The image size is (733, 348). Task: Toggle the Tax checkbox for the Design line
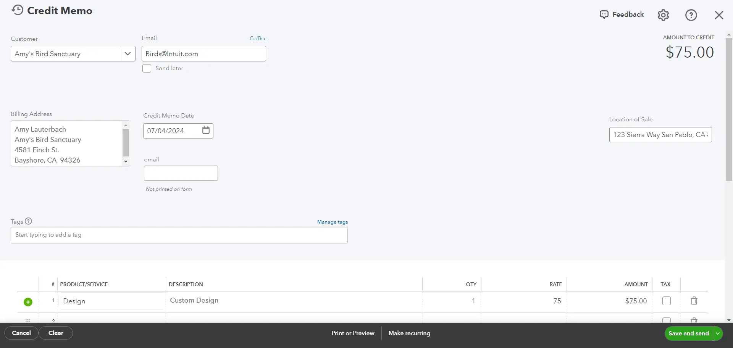[667, 301]
